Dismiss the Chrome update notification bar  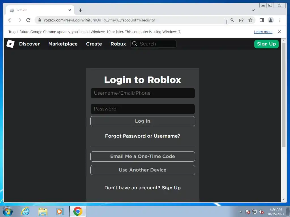click(x=279, y=32)
